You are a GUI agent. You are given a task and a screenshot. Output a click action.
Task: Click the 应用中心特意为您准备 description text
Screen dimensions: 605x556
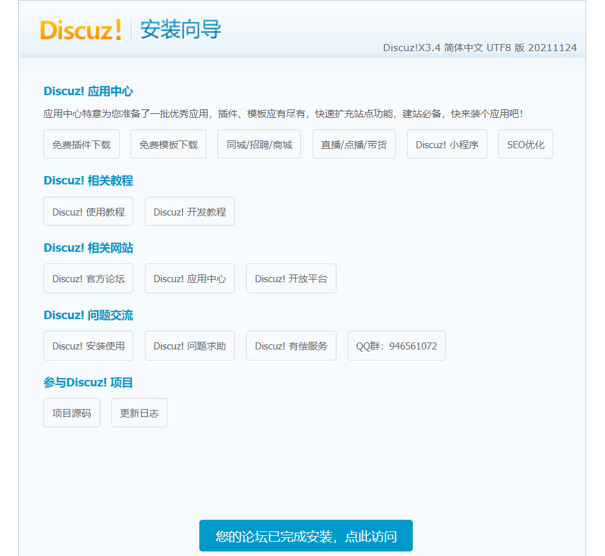coord(283,114)
